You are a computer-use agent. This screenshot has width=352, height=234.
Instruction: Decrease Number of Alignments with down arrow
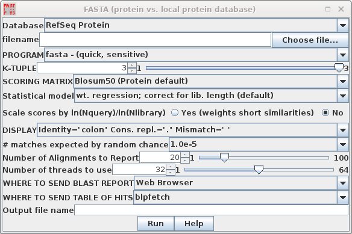pos(185,160)
